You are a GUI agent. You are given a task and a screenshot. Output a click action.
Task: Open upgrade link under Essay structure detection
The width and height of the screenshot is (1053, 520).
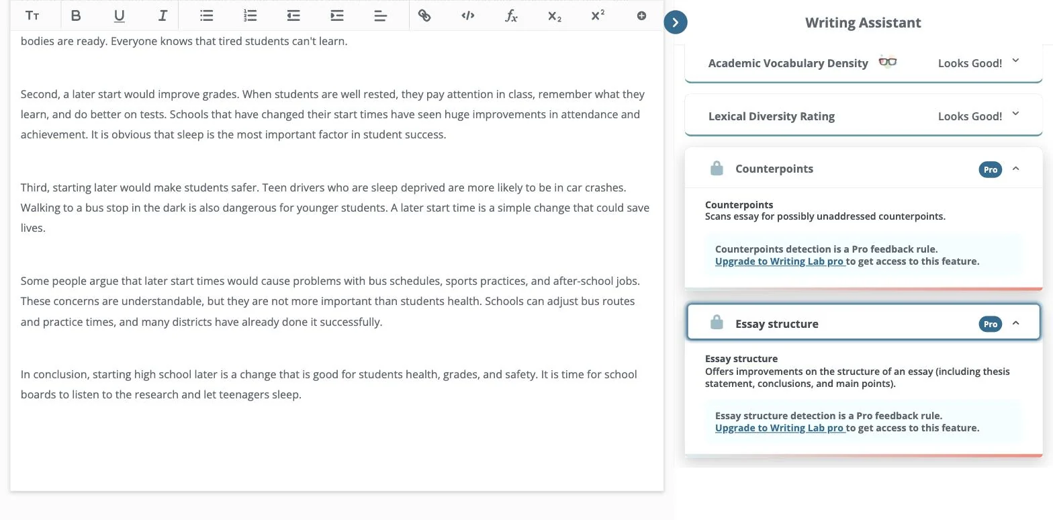point(780,428)
